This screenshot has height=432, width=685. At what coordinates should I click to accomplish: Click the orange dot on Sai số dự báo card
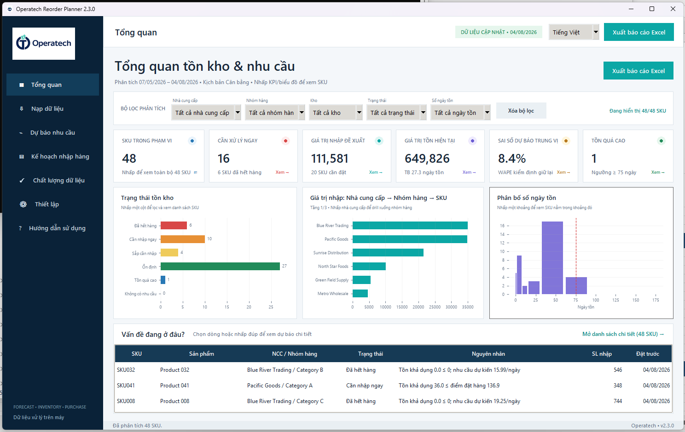coord(566,141)
